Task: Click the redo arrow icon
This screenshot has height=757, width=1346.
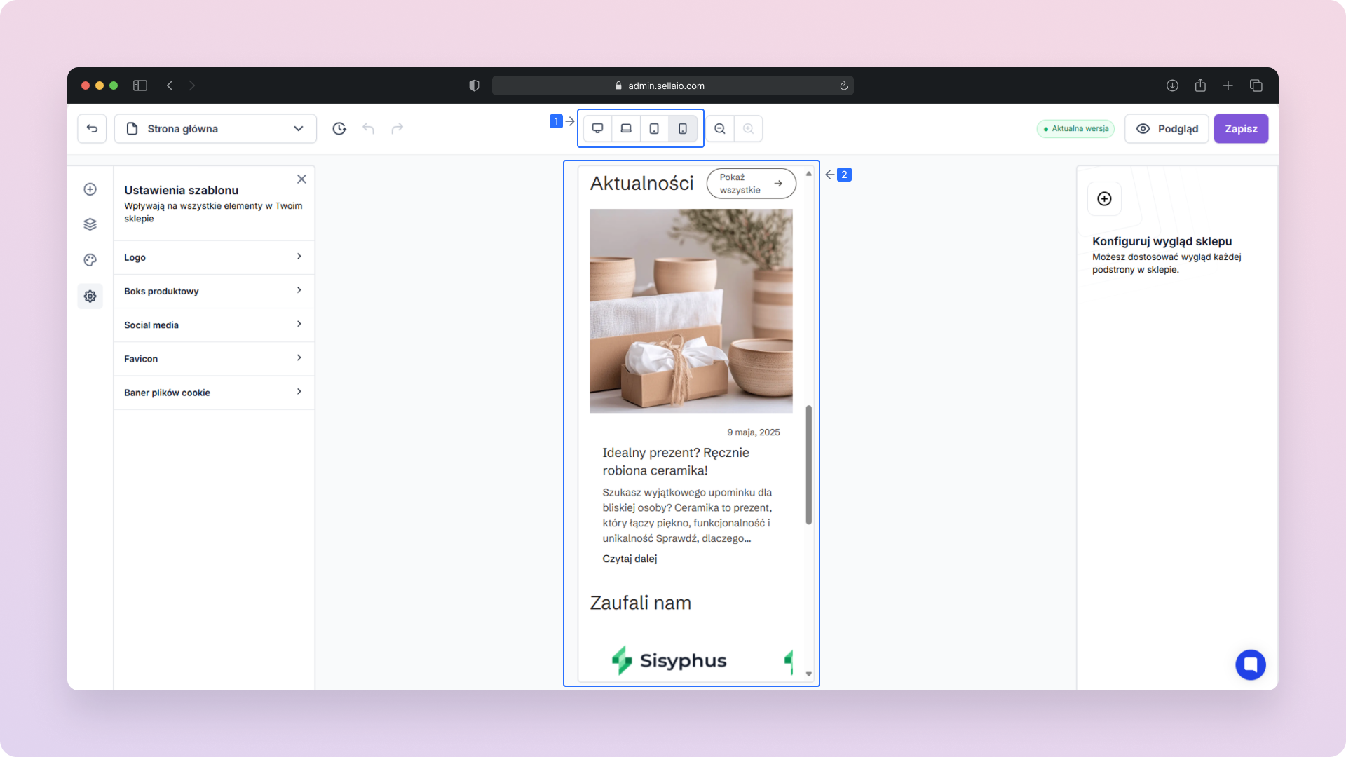Action: tap(397, 128)
